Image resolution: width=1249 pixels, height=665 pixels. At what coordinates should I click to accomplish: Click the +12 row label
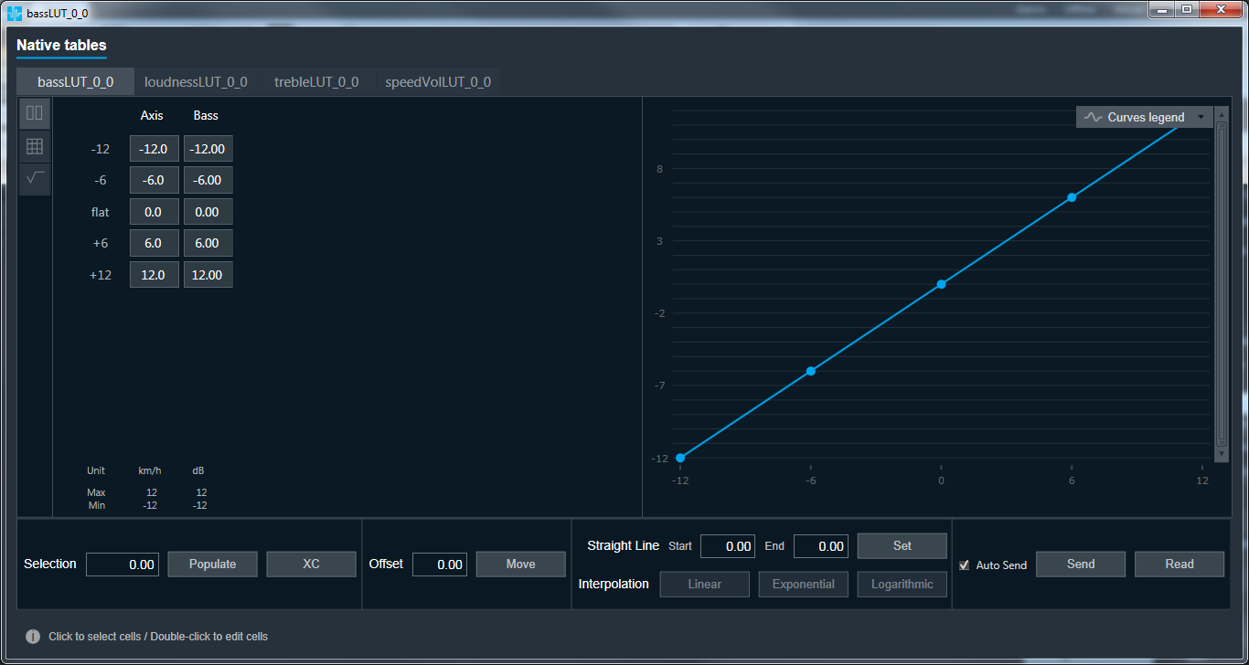(101, 275)
